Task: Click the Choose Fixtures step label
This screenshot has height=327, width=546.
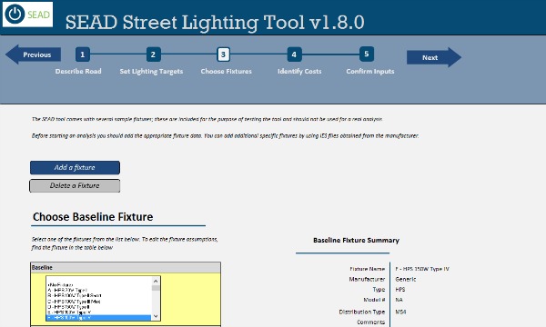Action: coord(226,71)
